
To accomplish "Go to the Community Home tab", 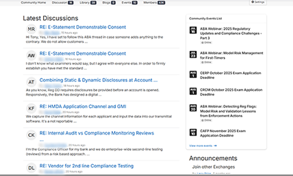I will point(33,3).
